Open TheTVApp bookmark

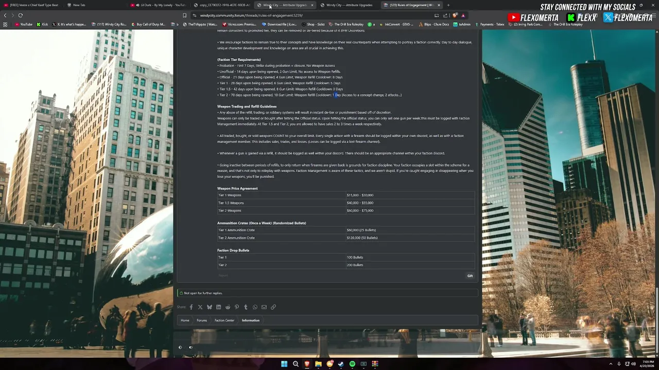(200, 24)
